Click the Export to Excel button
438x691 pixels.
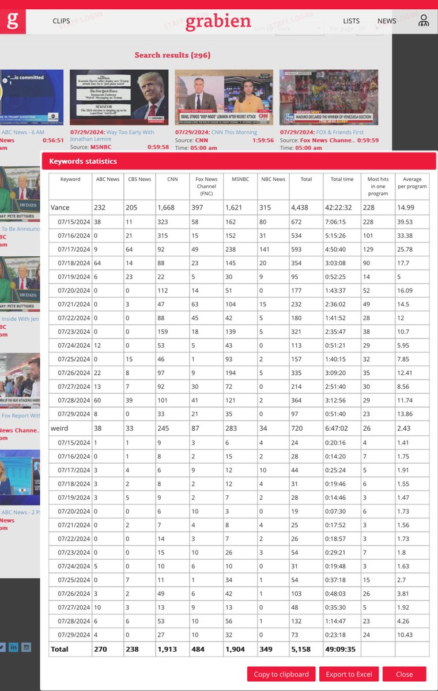click(x=349, y=674)
